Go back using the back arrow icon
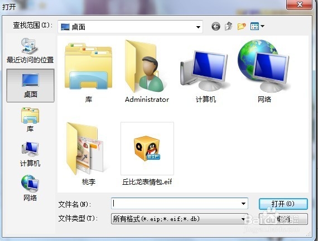This screenshot has height=241, width=318. point(215,26)
